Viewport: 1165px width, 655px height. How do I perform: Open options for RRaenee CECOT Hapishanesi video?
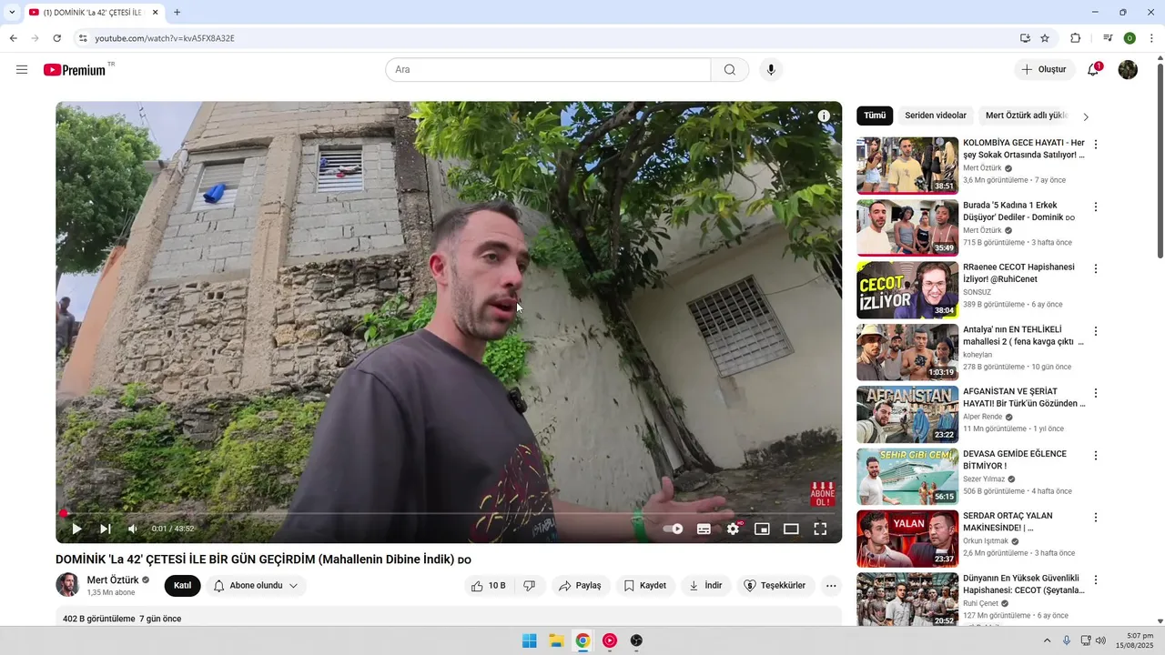[1096, 269]
